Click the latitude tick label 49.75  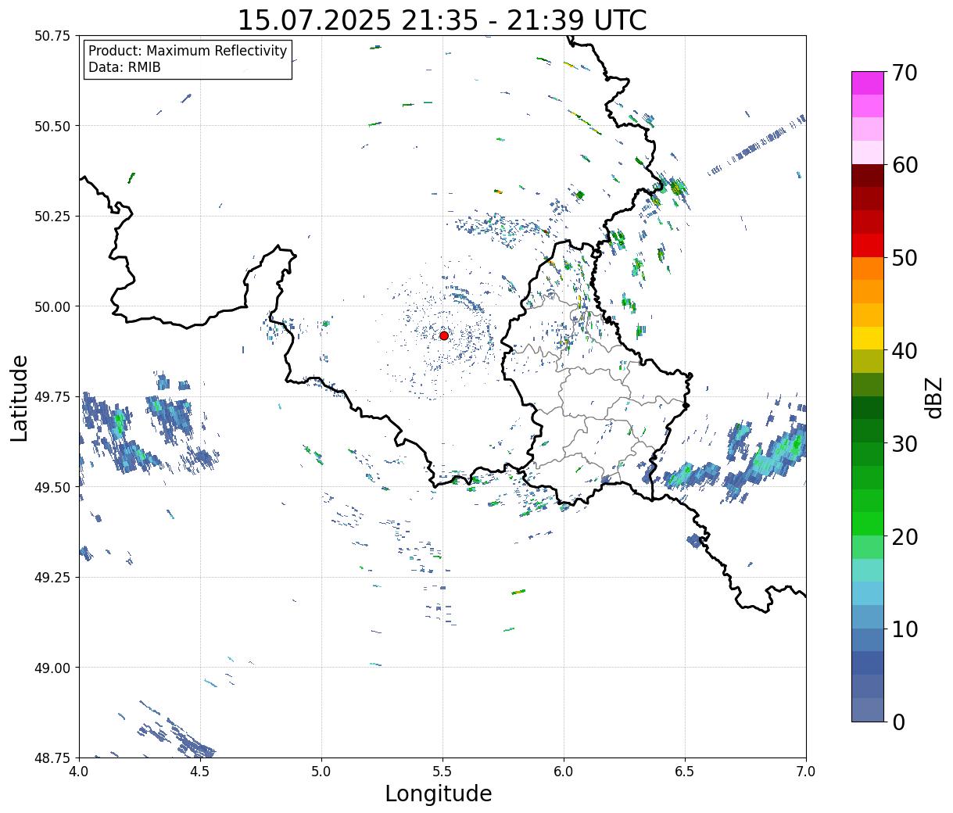click(52, 397)
